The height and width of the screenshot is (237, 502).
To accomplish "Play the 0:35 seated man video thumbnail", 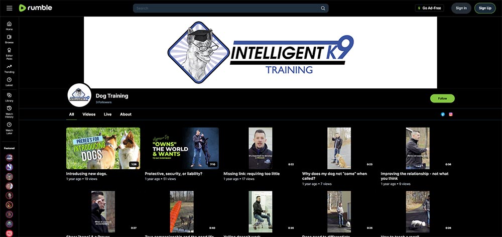I will click(260, 212).
